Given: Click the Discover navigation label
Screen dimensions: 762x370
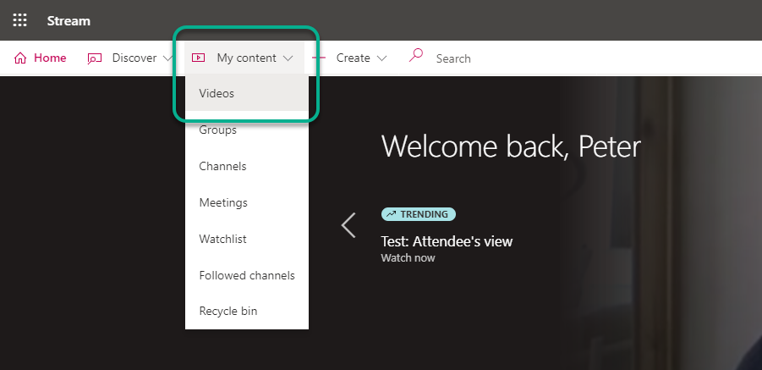Looking at the screenshot, I should [x=134, y=58].
